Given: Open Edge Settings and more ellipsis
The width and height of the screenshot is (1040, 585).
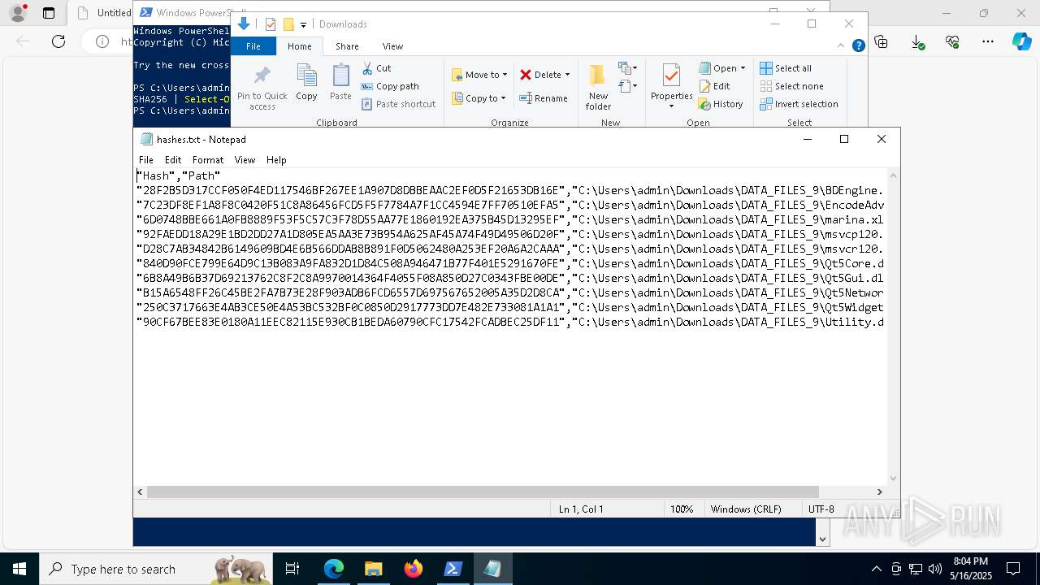Looking at the screenshot, I should [987, 41].
